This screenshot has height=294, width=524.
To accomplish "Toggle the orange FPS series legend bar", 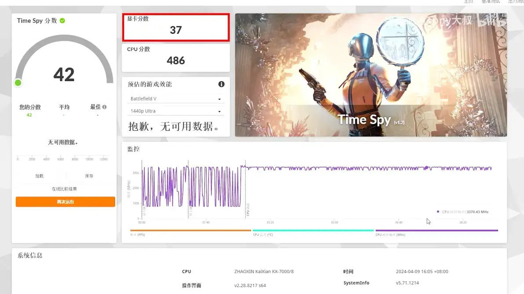I will point(190,230).
